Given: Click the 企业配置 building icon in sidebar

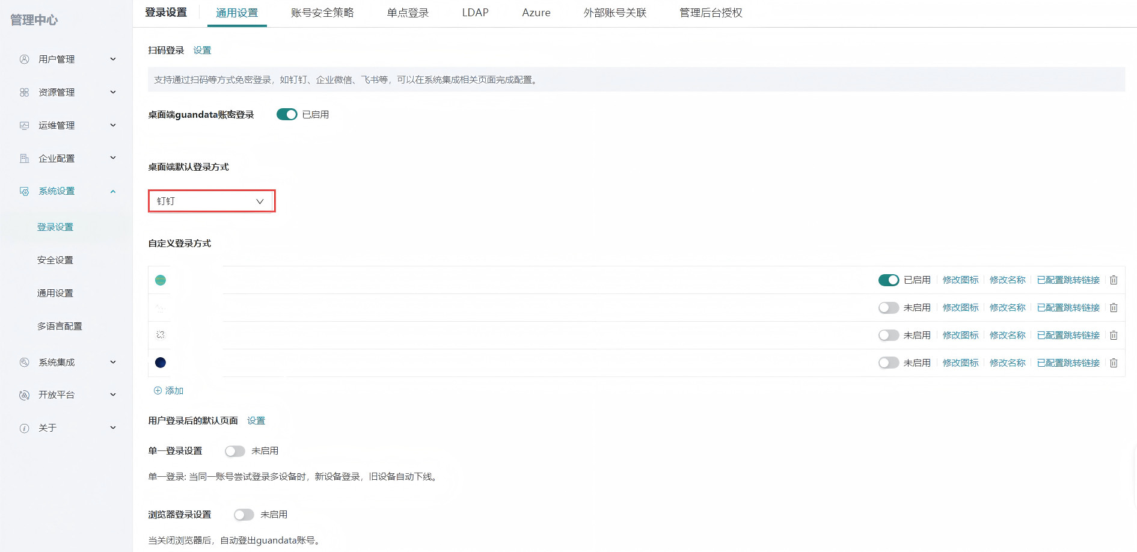Looking at the screenshot, I should 24,158.
